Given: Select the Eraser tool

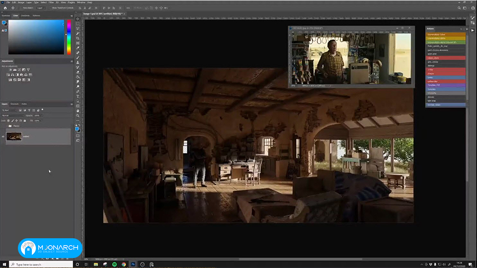Looking at the screenshot, I should pos(78,72).
